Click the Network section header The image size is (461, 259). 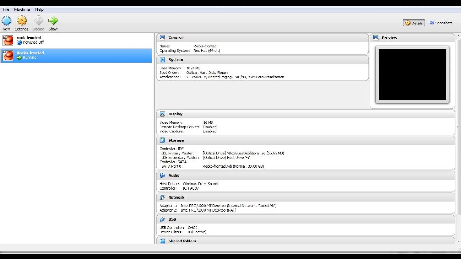pyautogui.click(x=306, y=197)
